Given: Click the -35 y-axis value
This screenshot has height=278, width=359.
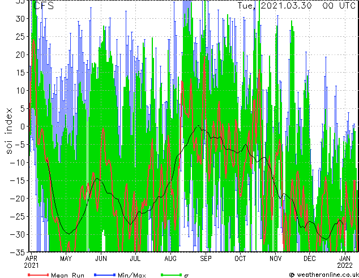Looking at the screenshot, I should click(x=18, y=252).
